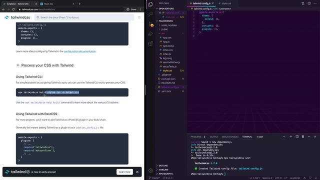Open the editor more actions menu

pyautogui.click(x=315, y=3)
